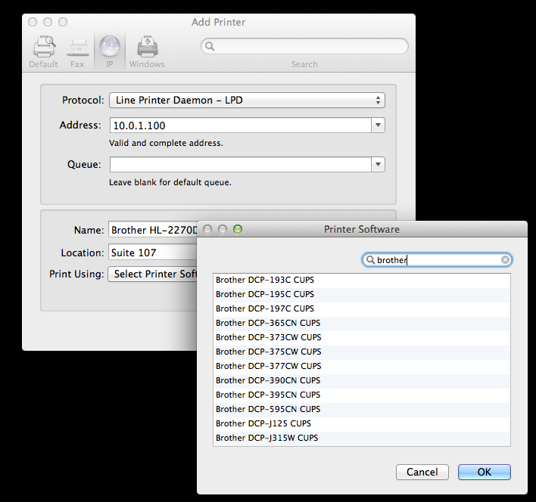
Task: Clear the brother search text with X icon
Action: tap(505, 260)
